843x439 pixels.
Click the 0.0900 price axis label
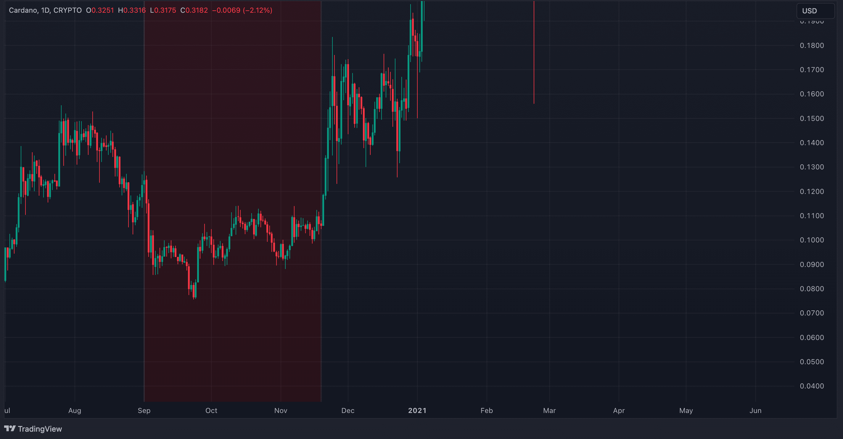pos(812,265)
